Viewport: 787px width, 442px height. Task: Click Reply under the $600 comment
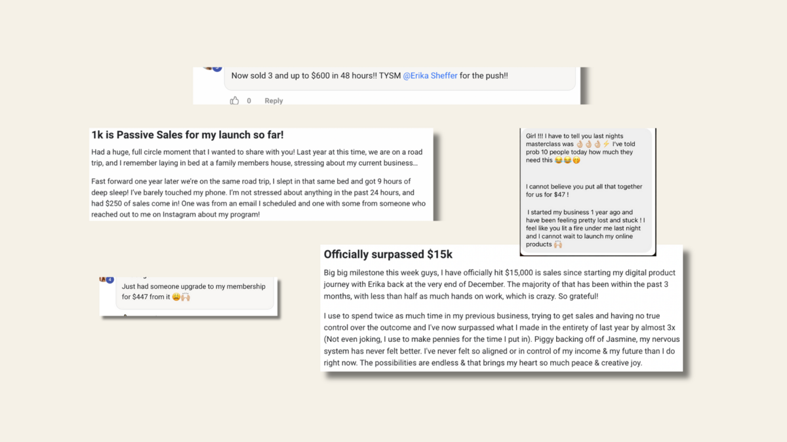273,101
